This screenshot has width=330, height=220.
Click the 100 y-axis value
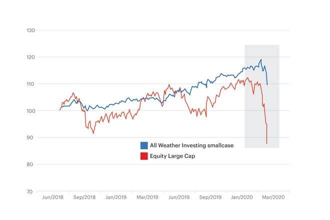click(x=30, y=111)
